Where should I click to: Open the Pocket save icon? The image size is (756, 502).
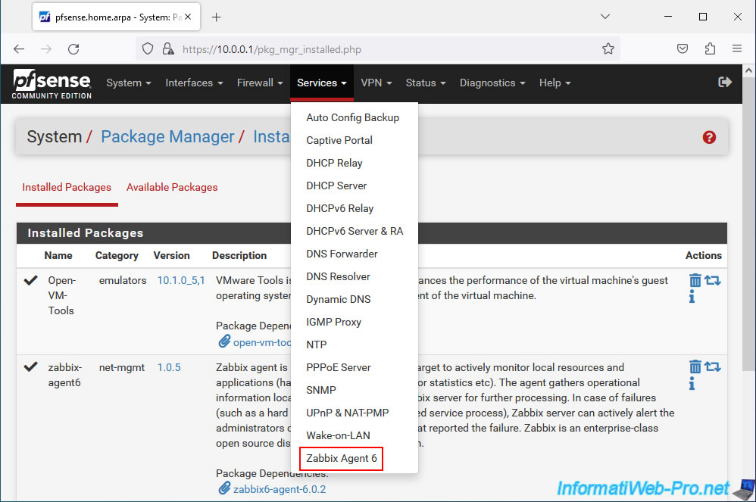pyautogui.click(x=683, y=48)
